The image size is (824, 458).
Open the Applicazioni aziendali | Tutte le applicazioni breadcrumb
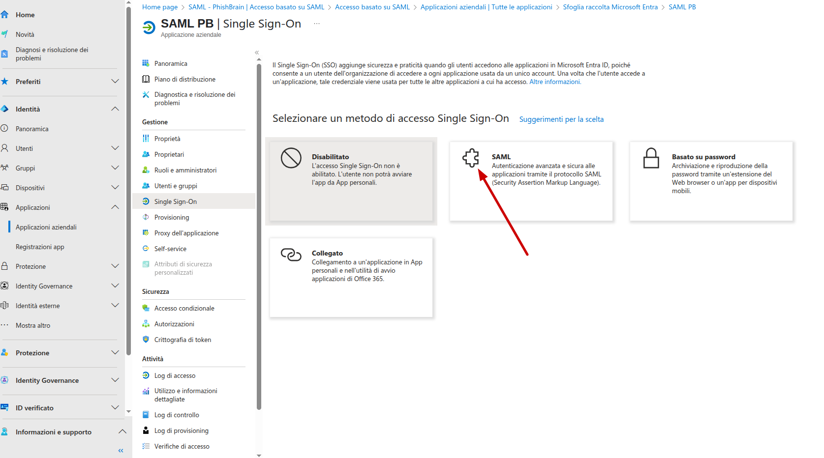487,7
